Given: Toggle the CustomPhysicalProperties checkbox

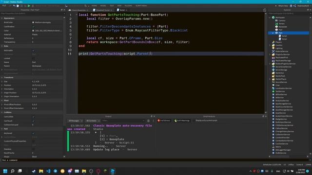Looking at the screenshot, I should click(x=33, y=141).
